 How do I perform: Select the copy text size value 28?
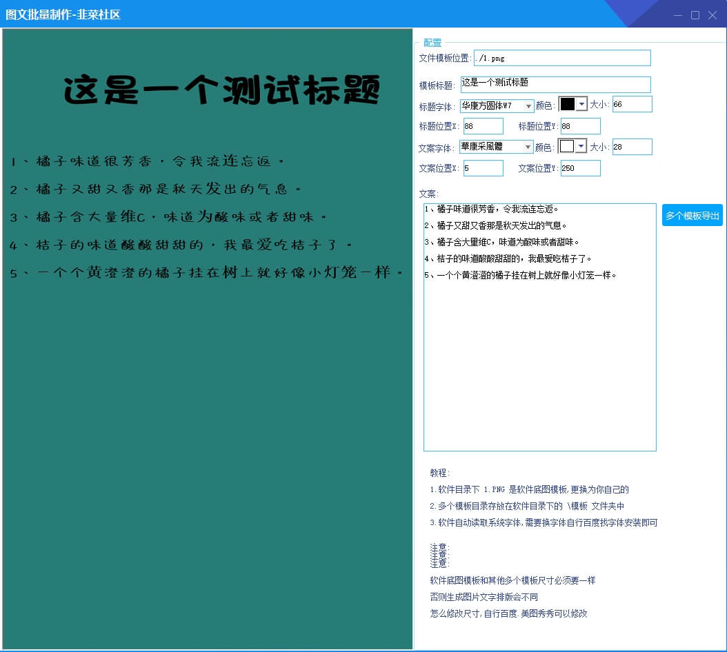tap(631, 147)
